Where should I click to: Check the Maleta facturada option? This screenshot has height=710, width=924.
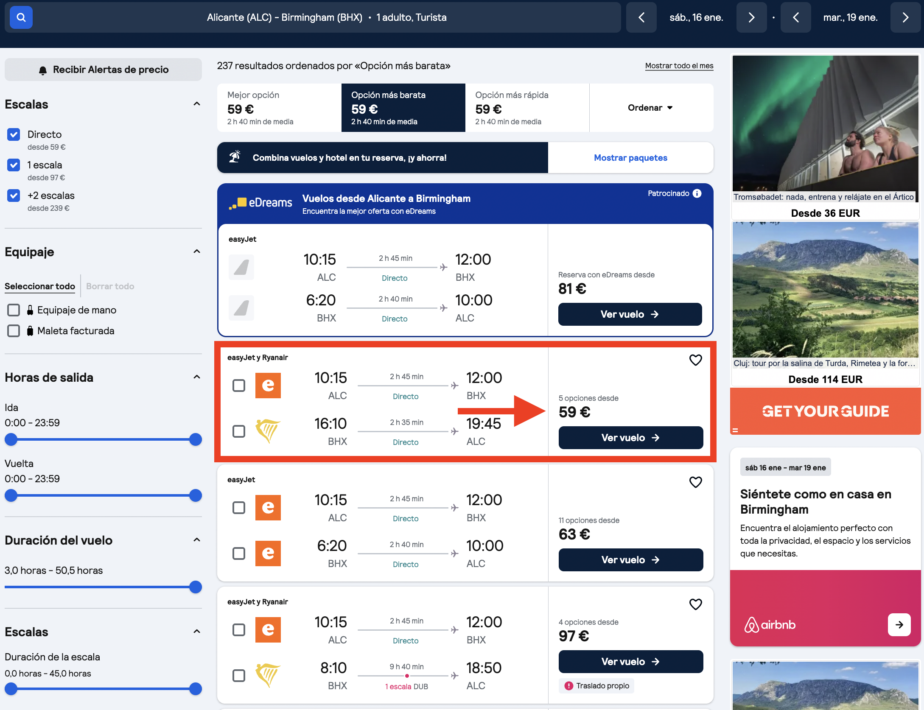click(x=14, y=331)
